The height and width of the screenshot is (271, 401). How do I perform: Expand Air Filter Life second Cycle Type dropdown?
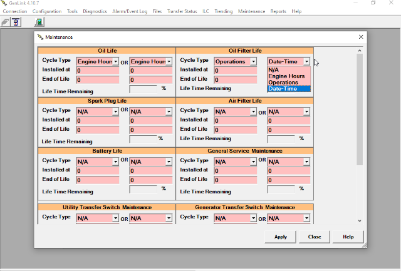(306, 111)
